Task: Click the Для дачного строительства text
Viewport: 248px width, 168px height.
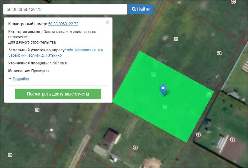Action: (32, 42)
